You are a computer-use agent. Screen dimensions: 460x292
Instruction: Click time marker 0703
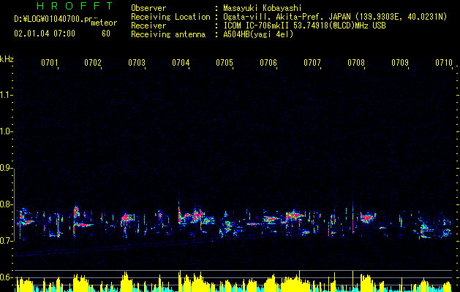(x=137, y=63)
